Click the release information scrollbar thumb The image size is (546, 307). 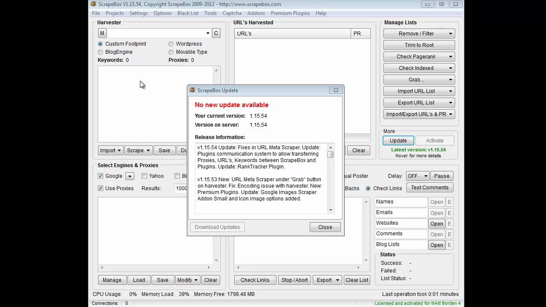click(330, 155)
